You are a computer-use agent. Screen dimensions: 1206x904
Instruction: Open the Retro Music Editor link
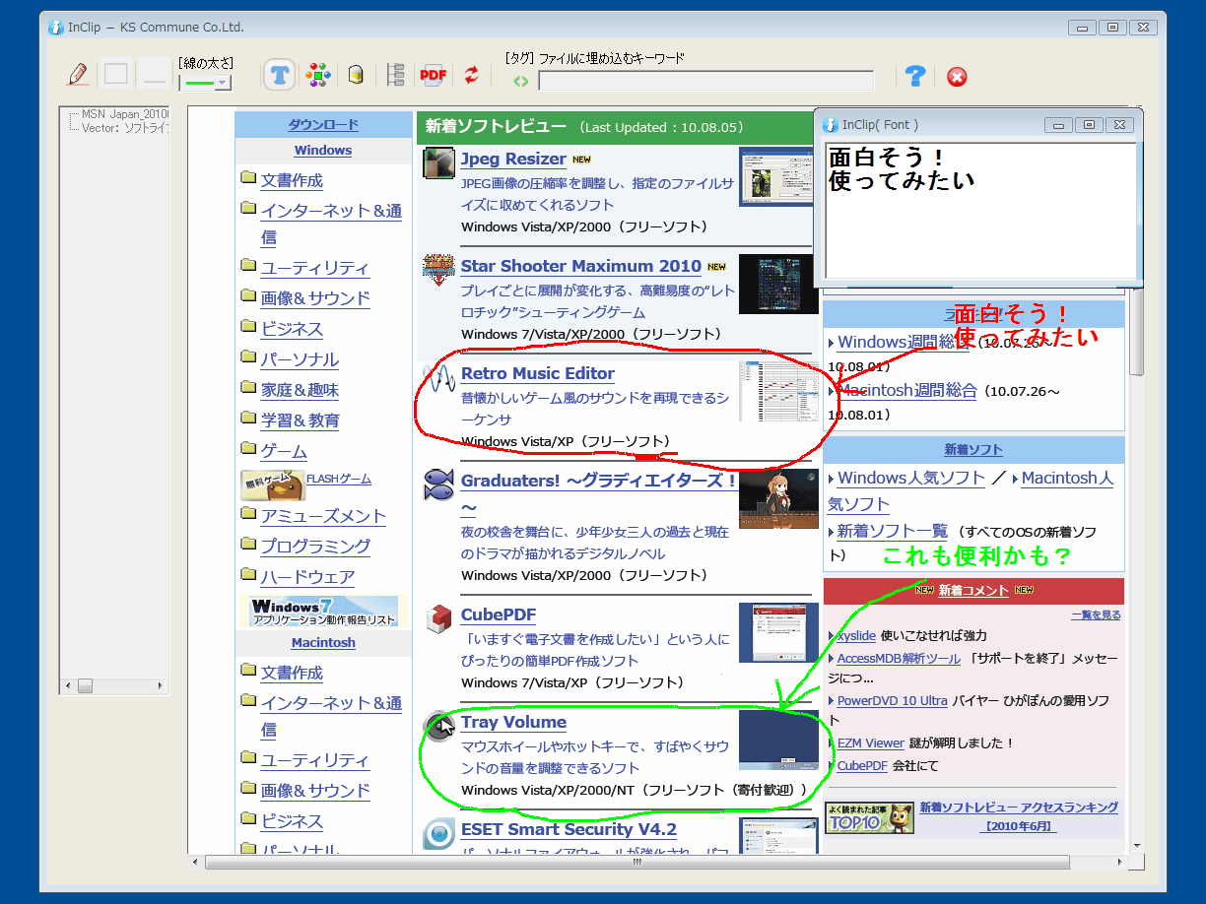(x=538, y=373)
